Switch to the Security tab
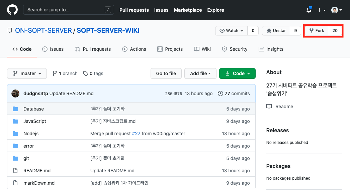This screenshot has height=194, width=350. tap(235, 49)
